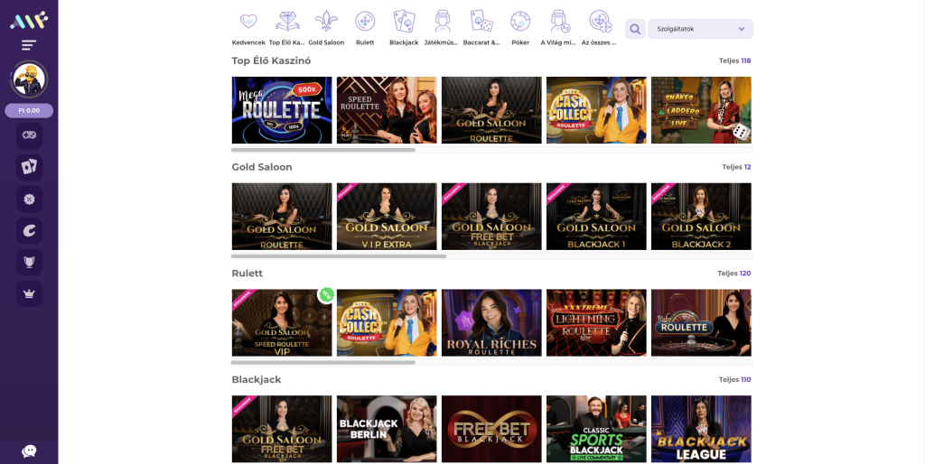Open the live chat bubble icon
925x464 pixels.
click(29, 451)
